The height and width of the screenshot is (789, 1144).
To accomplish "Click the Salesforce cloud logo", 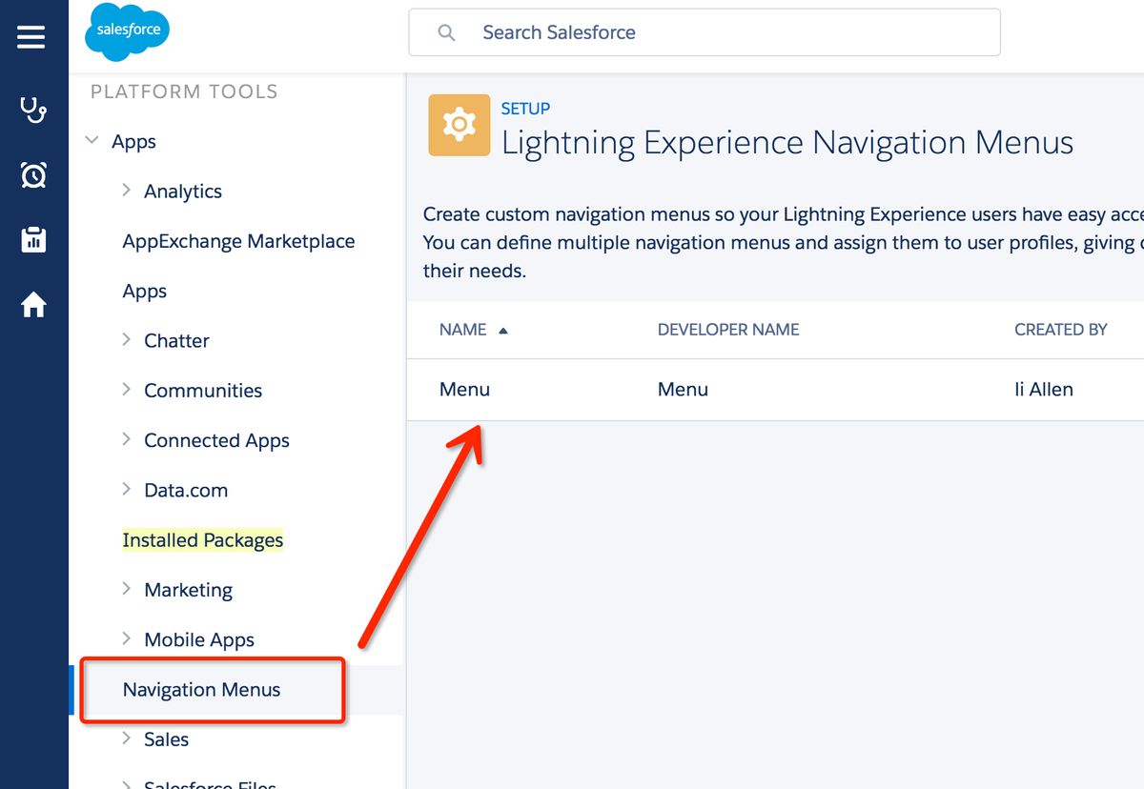I will coord(126,31).
